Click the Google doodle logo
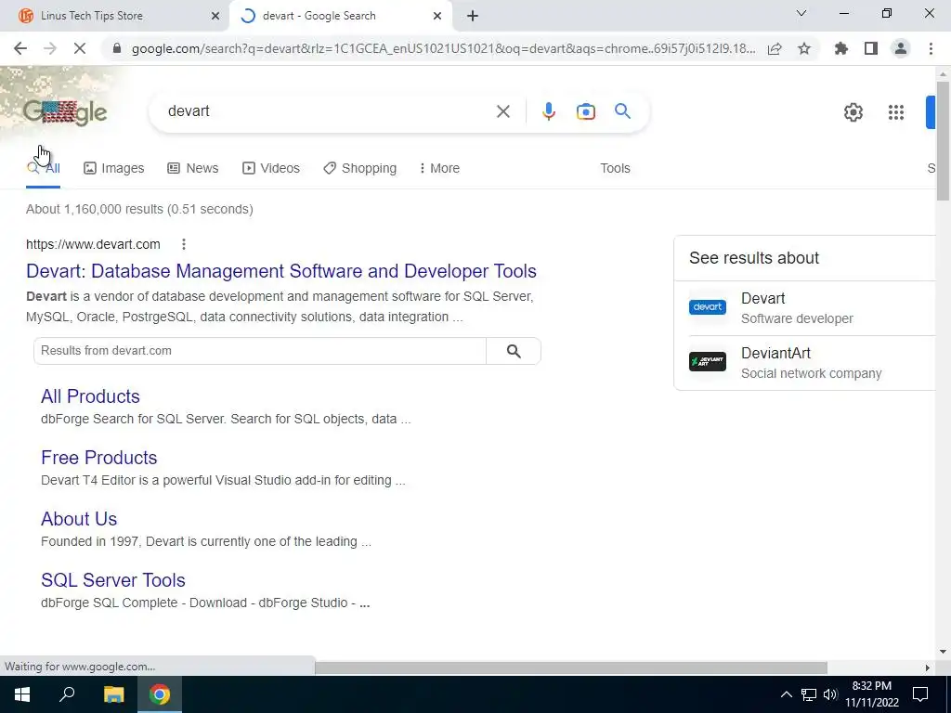 click(x=65, y=112)
